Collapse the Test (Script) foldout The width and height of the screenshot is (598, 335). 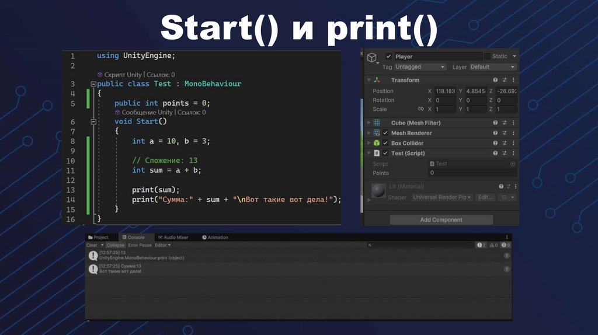(x=369, y=153)
